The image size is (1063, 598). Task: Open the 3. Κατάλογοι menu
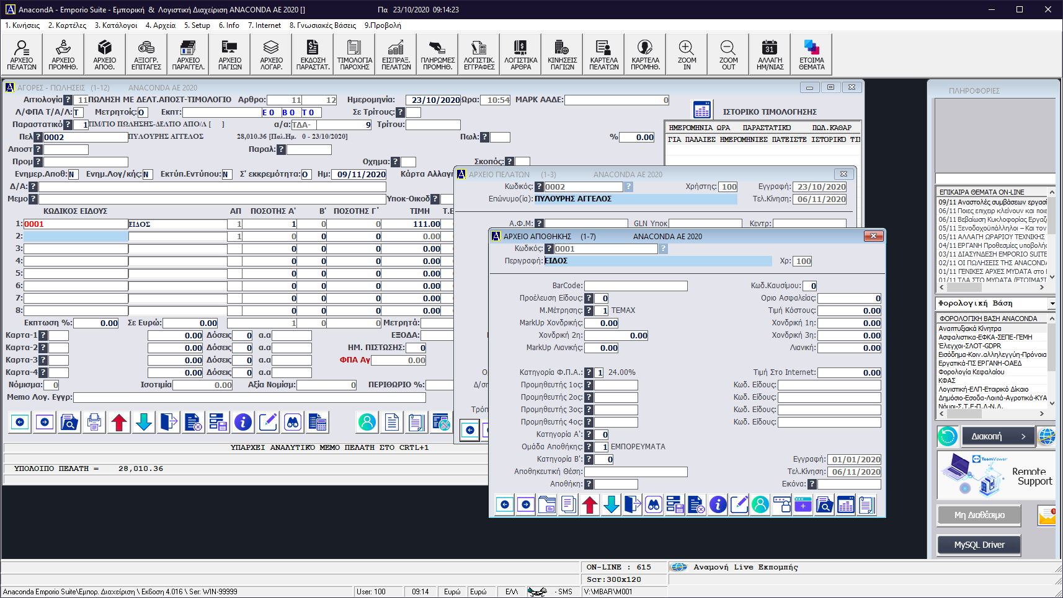(116, 25)
